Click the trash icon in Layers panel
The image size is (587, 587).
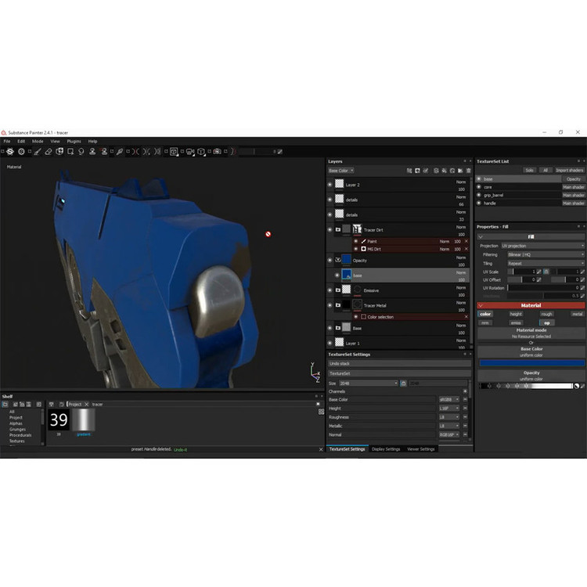click(466, 170)
